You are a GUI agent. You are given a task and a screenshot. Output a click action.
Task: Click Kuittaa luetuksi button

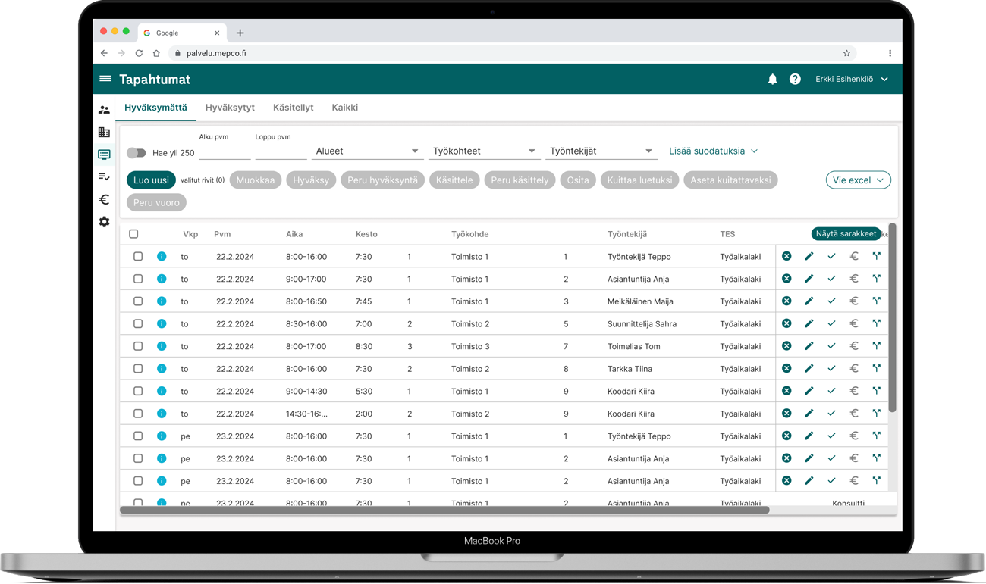[x=639, y=180]
